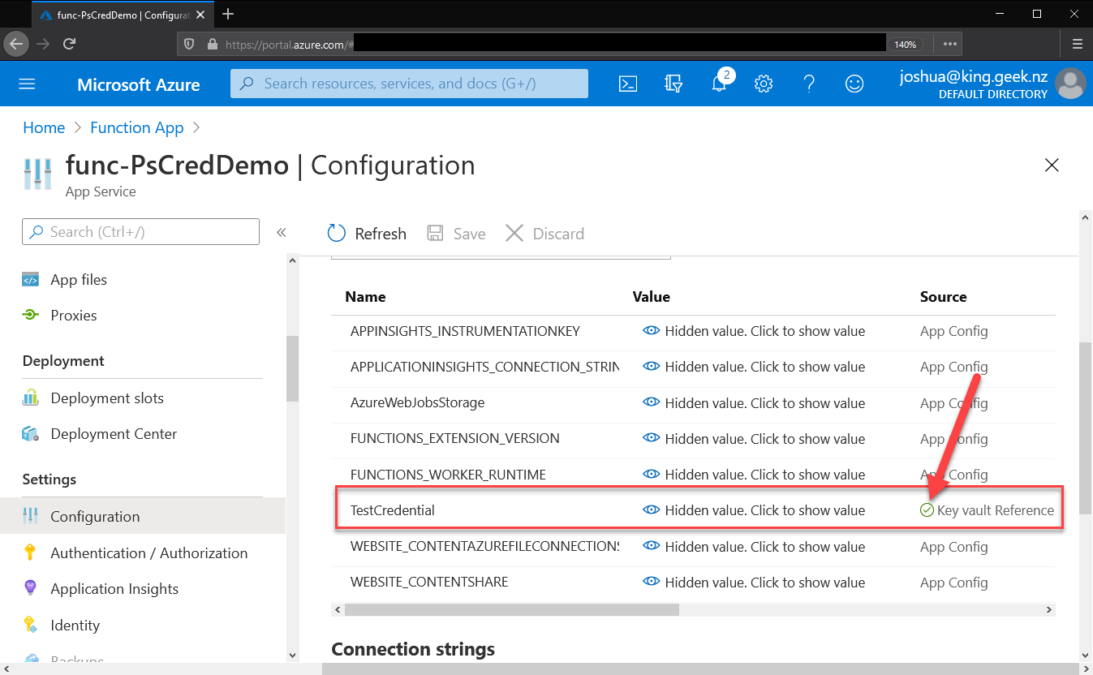Open the notifications bell
1093x675 pixels.
tap(719, 84)
